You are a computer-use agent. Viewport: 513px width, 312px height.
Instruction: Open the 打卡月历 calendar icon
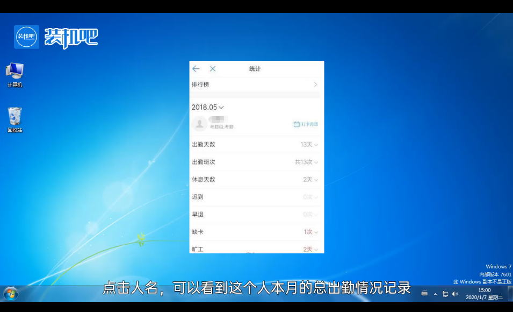point(306,124)
